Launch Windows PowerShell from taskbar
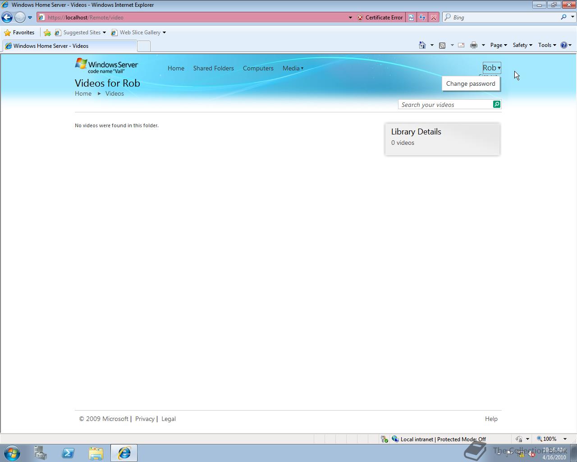The height and width of the screenshot is (462, 577). point(68,453)
